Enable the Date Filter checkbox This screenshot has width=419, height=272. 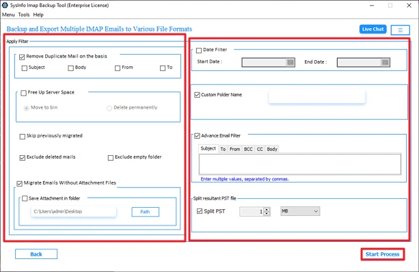199,51
